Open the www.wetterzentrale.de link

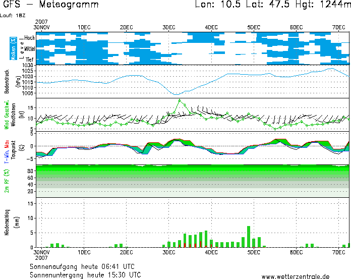pyautogui.click(x=296, y=276)
